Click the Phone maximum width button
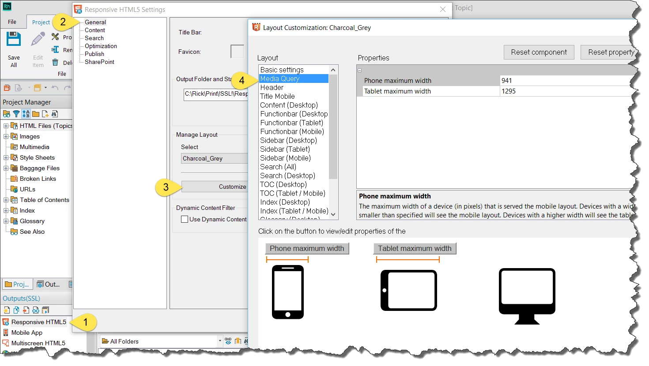 click(x=307, y=248)
